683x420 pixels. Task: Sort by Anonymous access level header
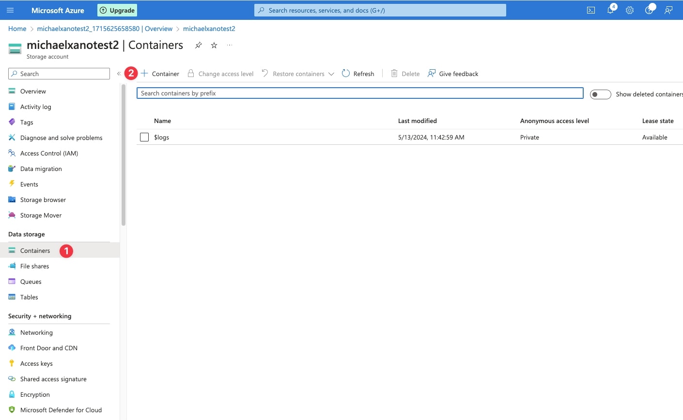tap(555, 121)
